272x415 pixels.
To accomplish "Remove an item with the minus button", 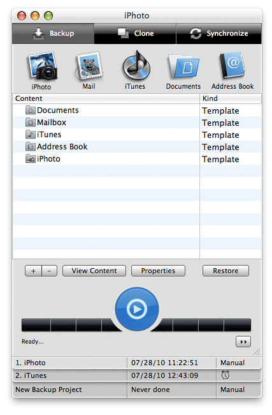I will (50, 271).
